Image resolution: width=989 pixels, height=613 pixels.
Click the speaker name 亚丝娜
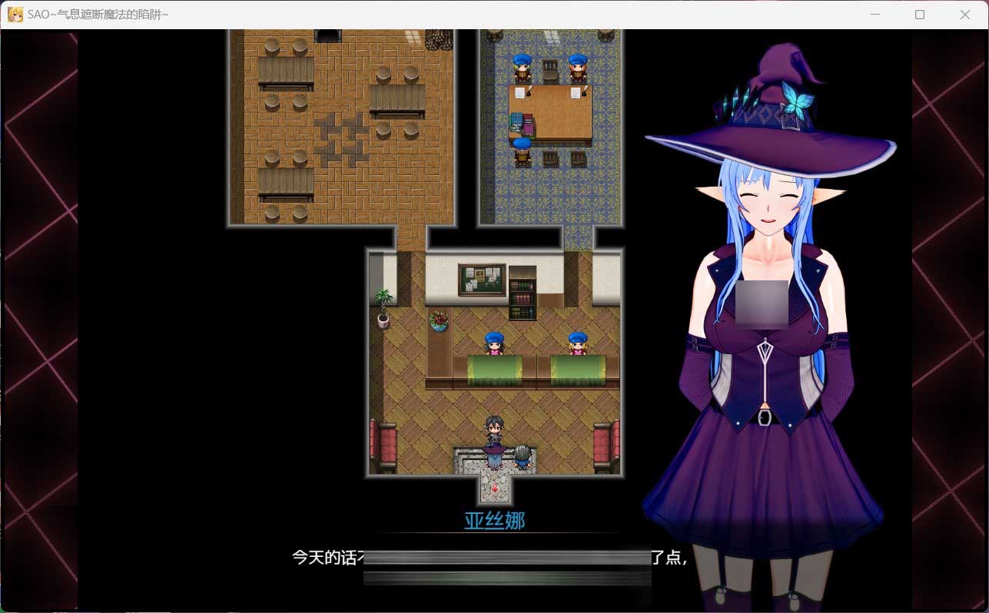pyautogui.click(x=494, y=521)
